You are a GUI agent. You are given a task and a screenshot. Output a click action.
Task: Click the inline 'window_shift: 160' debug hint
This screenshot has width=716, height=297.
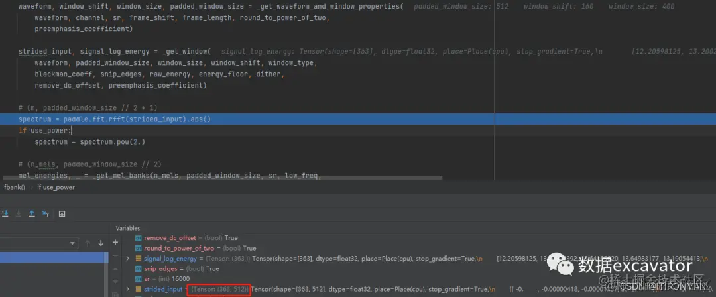coord(560,7)
